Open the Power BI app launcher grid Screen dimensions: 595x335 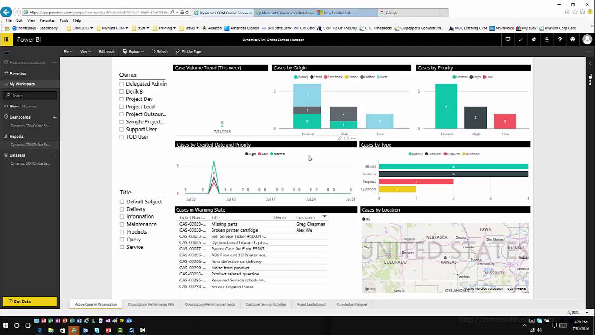[x=6, y=40]
